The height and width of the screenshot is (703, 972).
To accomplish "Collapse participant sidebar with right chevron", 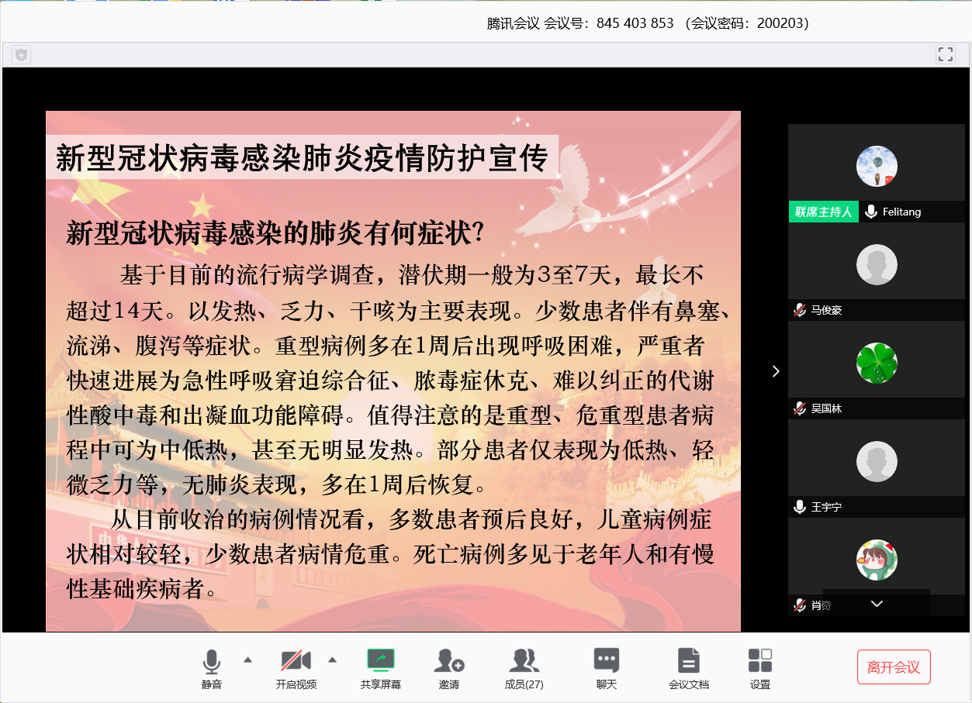I will pos(775,371).
